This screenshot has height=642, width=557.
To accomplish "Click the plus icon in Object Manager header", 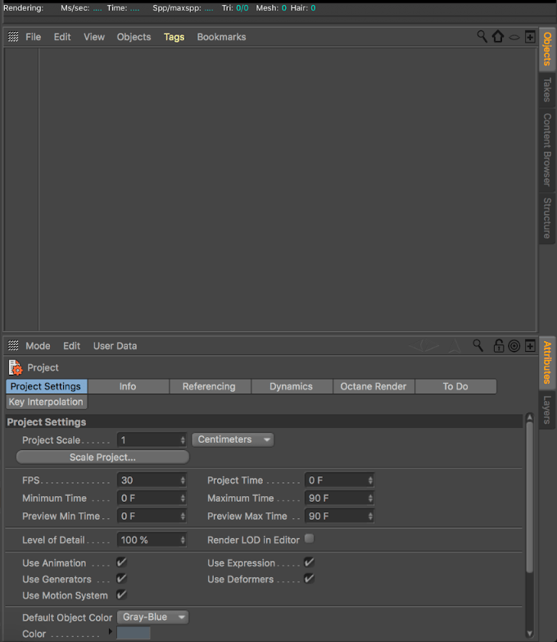I will (x=530, y=37).
